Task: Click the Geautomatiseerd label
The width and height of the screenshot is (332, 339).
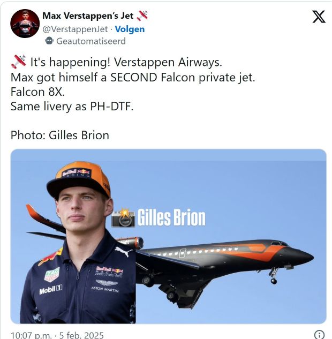Action: (91, 41)
